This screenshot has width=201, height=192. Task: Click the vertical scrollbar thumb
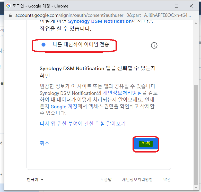pos(196,135)
